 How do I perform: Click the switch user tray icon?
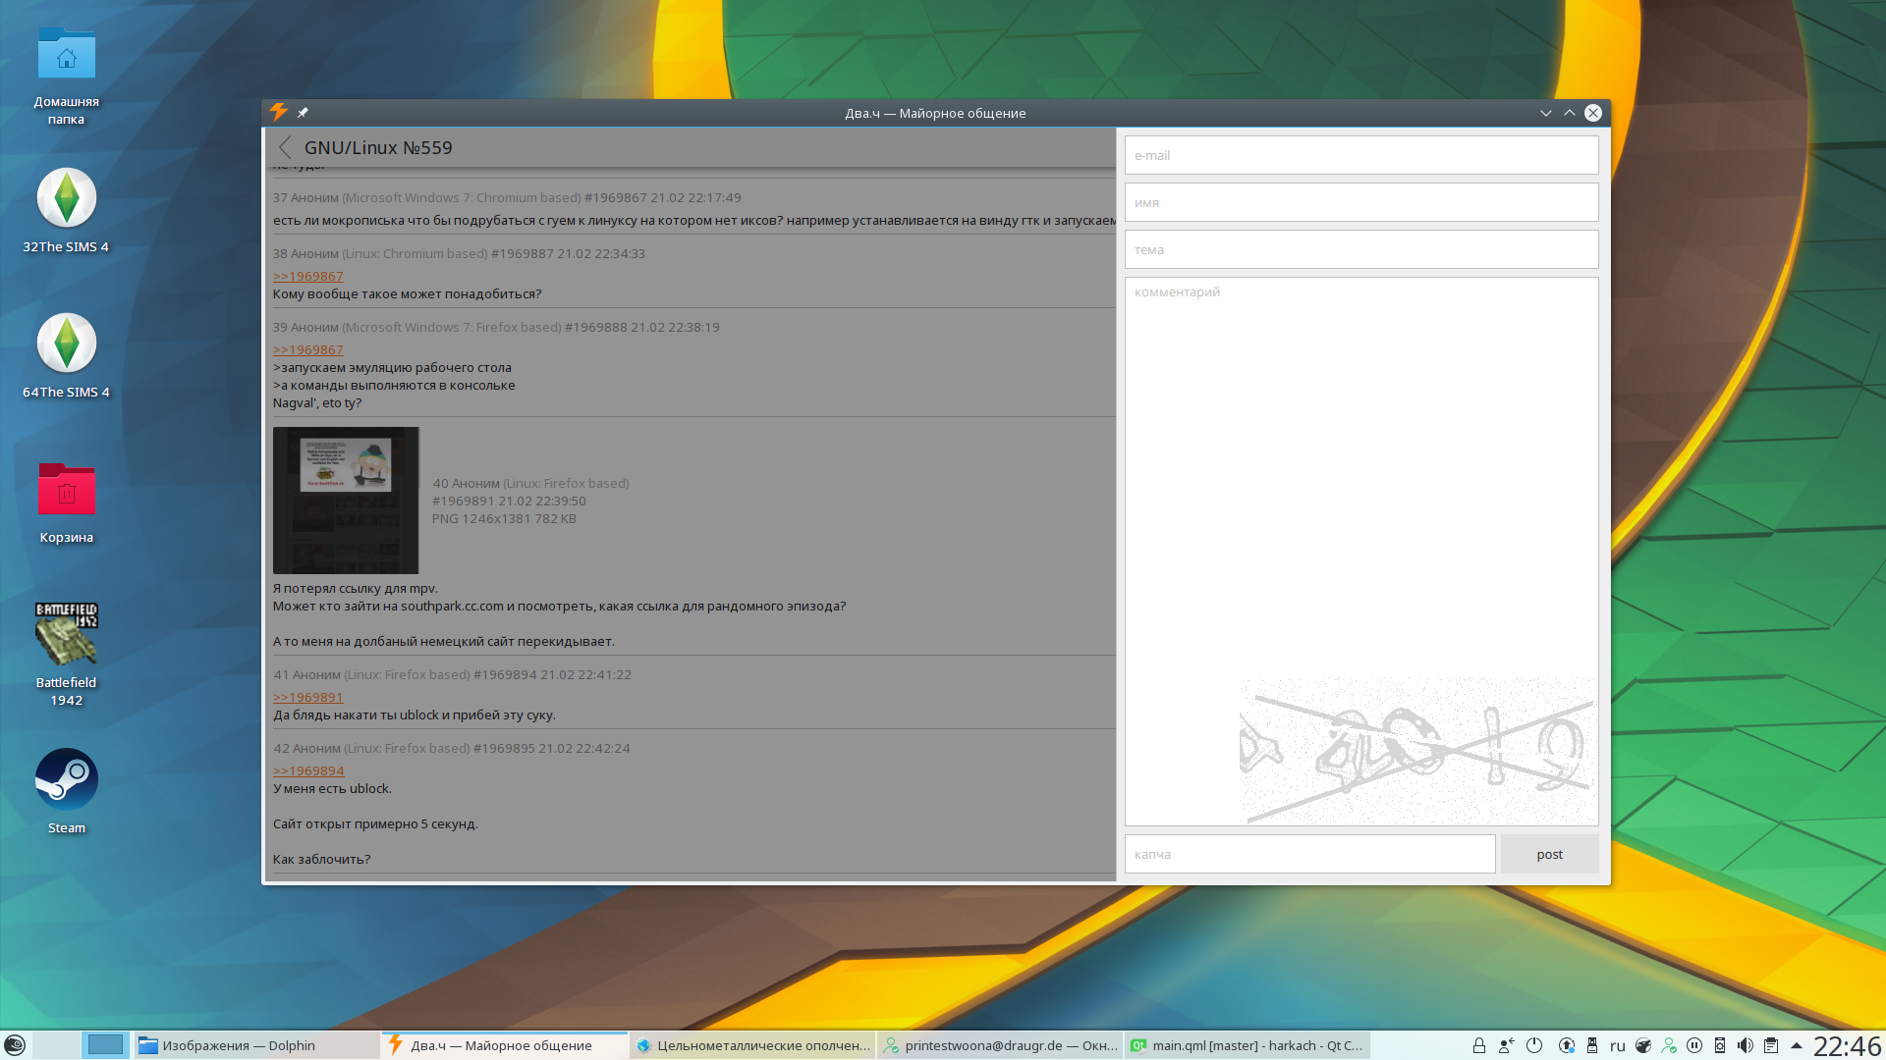1506,1045
